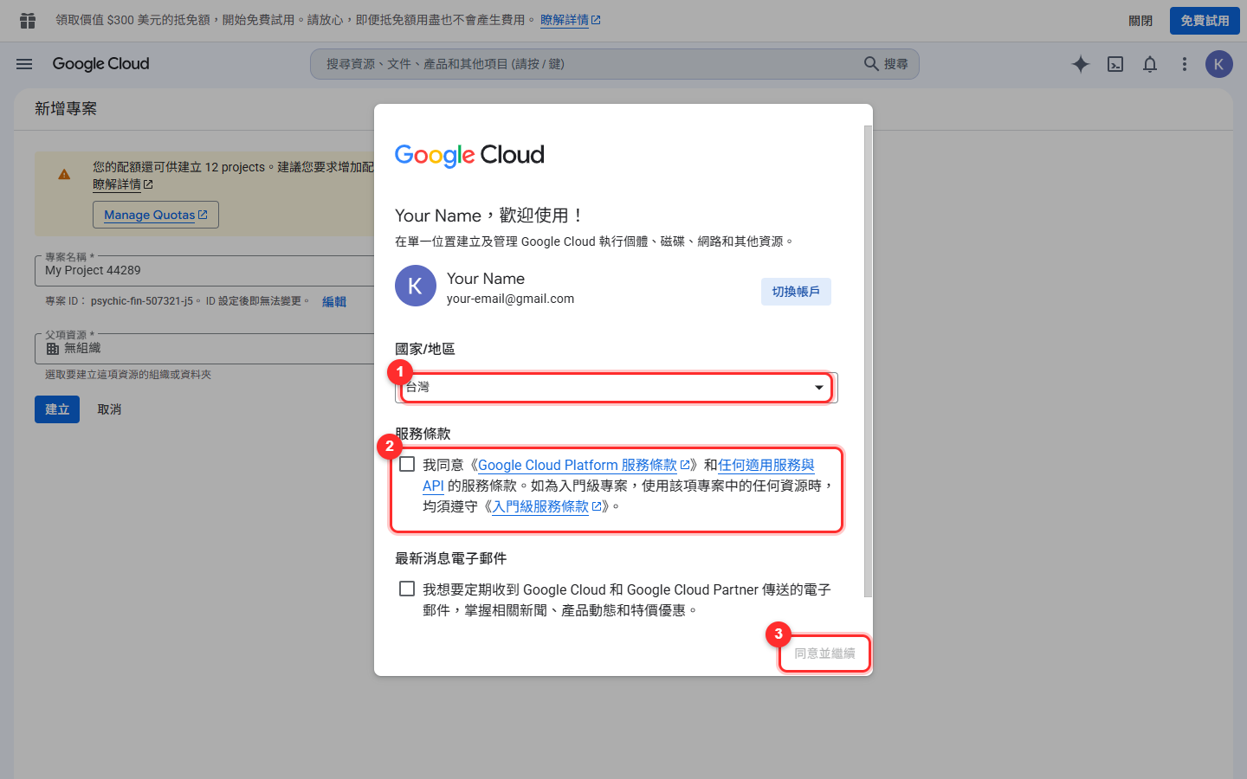Viewport: 1247px width, 779px height.
Task: Click the search resources input box
Action: point(589,64)
